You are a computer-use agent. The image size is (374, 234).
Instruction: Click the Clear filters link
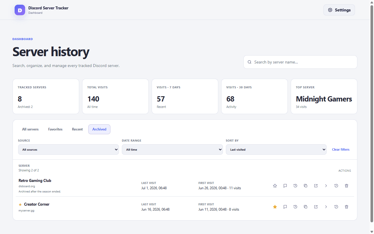341,149
